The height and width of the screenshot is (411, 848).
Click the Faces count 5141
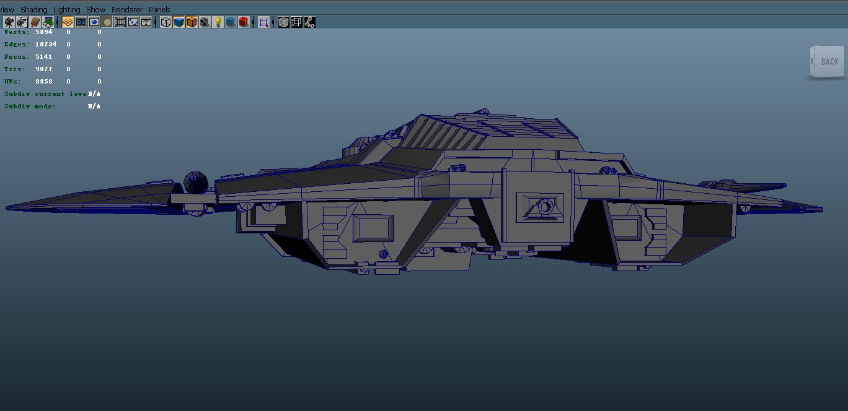click(x=44, y=57)
